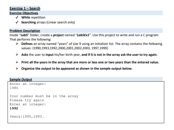The width and height of the screenshot is (174, 130).
Task: Click the bold word 'input' in the Asks bullet
Action: [49, 55]
